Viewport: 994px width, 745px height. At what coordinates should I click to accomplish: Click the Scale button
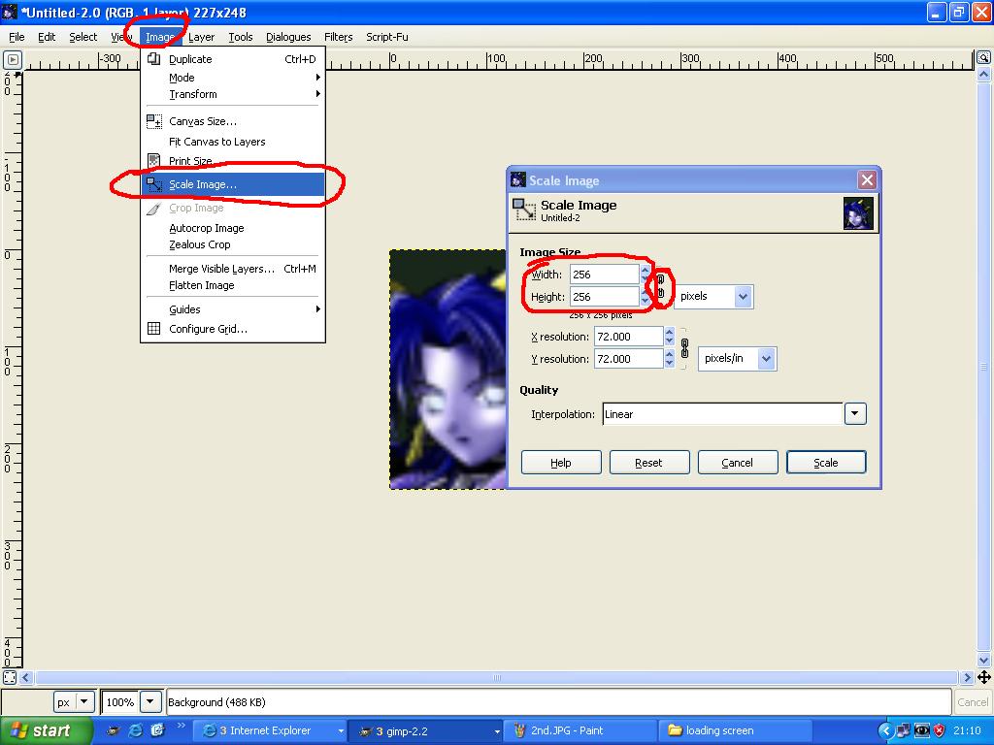[x=826, y=463]
